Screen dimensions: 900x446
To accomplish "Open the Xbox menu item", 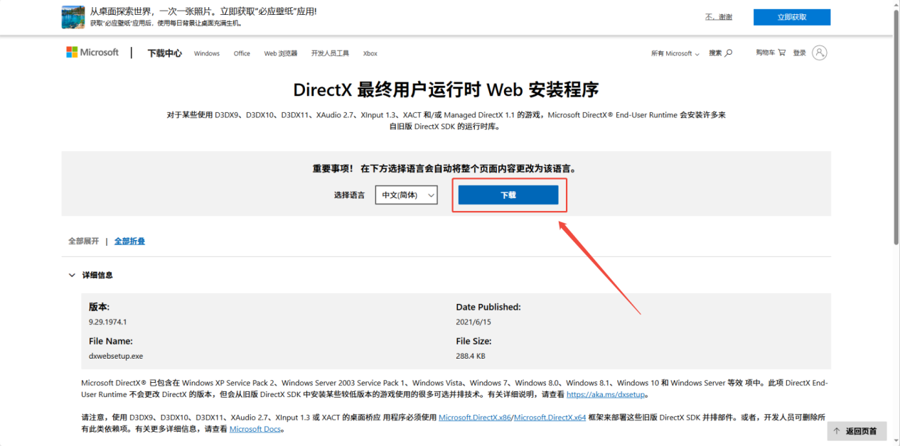I will 370,53.
